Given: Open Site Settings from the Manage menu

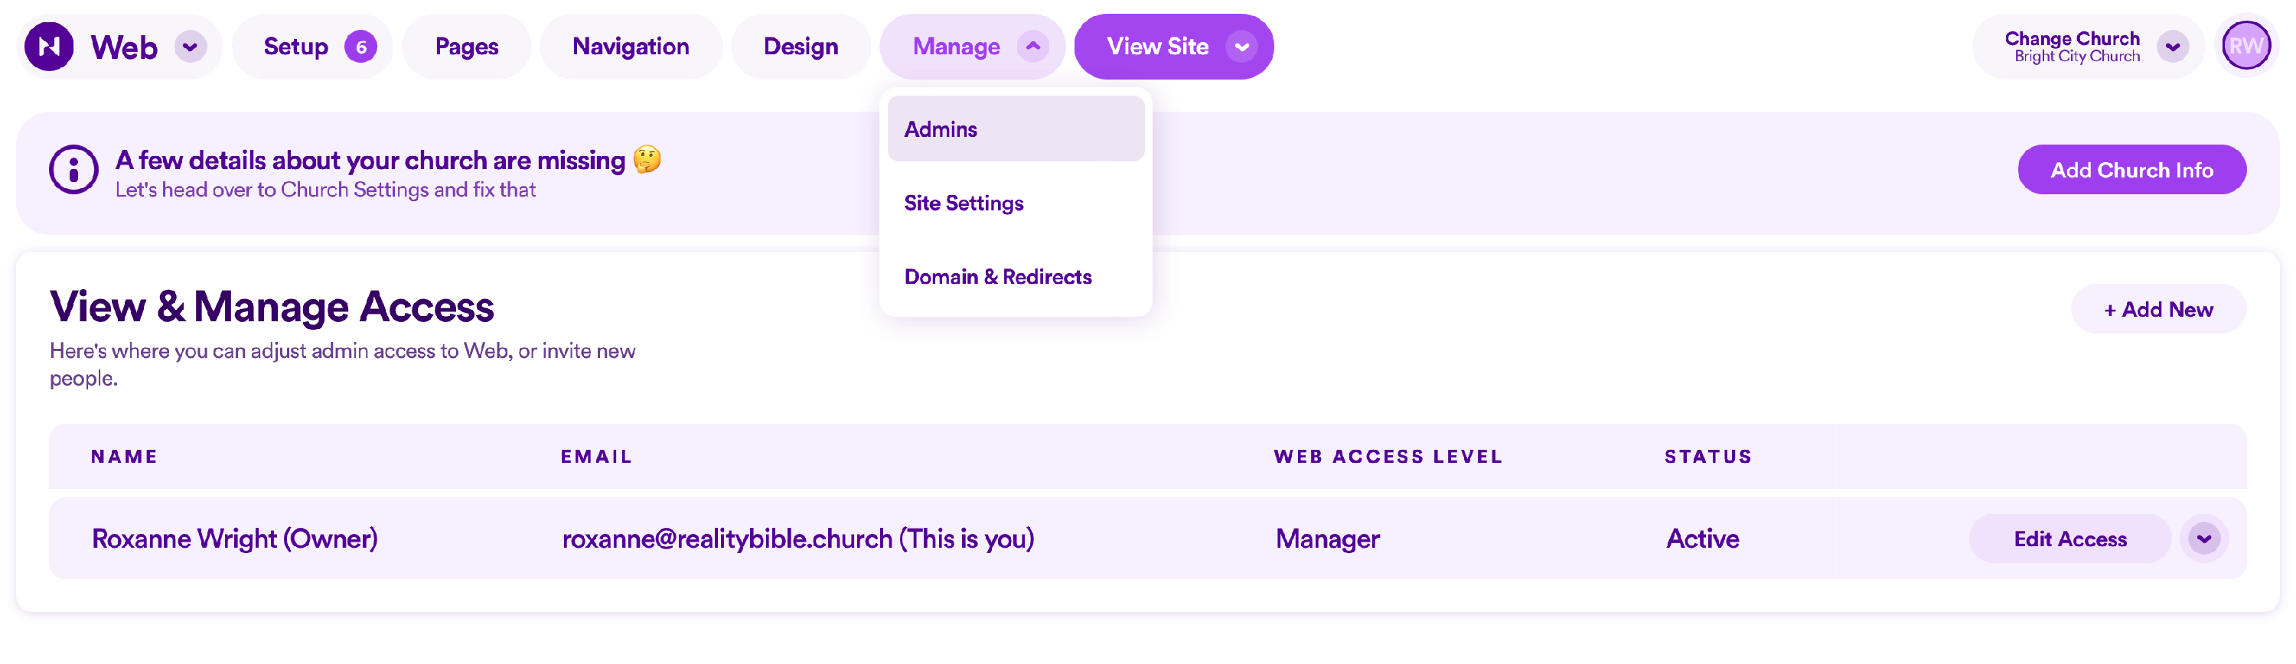Looking at the screenshot, I should (x=964, y=203).
